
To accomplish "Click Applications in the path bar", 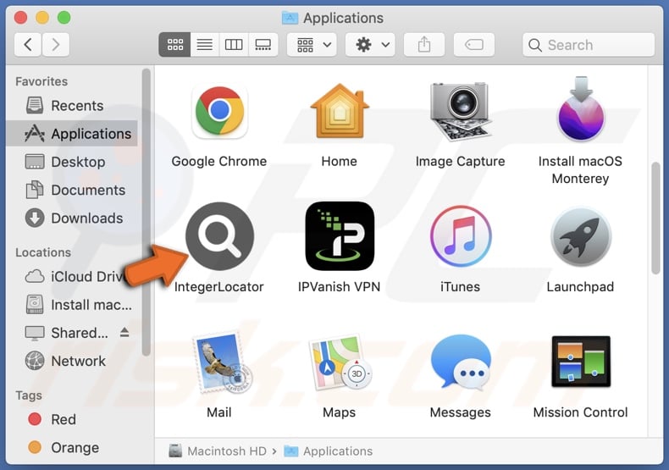I will tap(328, 451).
